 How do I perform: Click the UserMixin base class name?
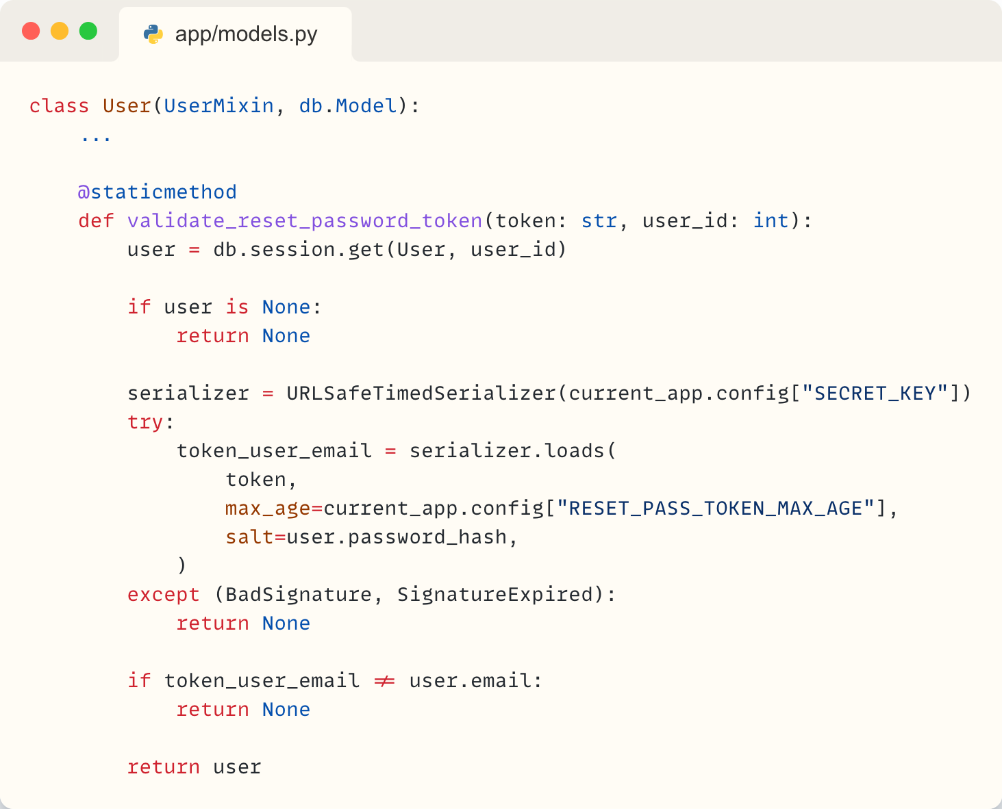218,106
